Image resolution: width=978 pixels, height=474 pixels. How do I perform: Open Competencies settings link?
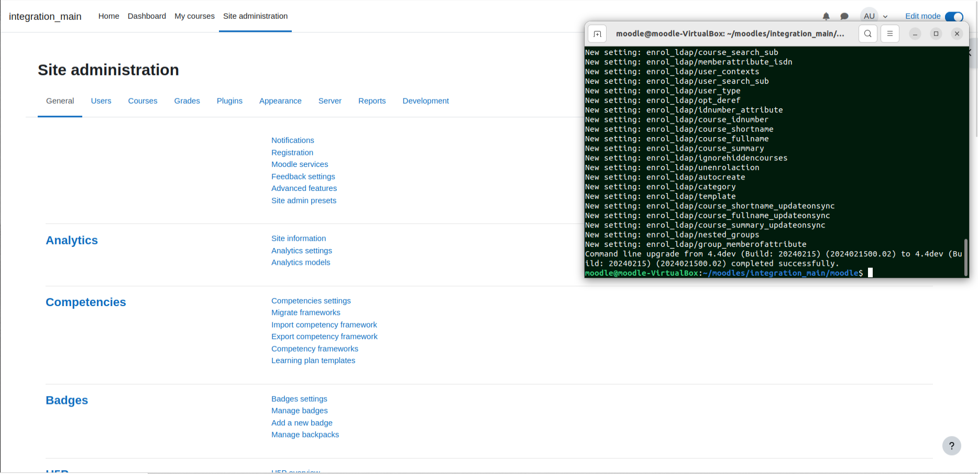click(x=311, y=301)
